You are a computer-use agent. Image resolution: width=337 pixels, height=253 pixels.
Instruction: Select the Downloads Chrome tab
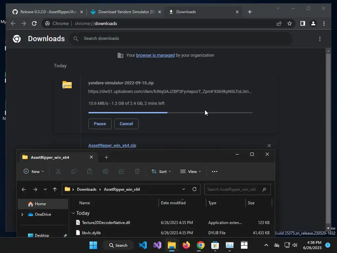pyautogui.click(x=203, y=12)
